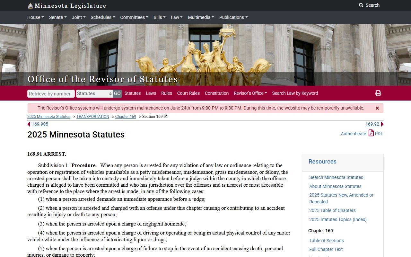Open the 2025 Minnesota Statutes breadcrumb
Image resolution: width=411 pixels, height=257 pixels.
tap(49, 117)
